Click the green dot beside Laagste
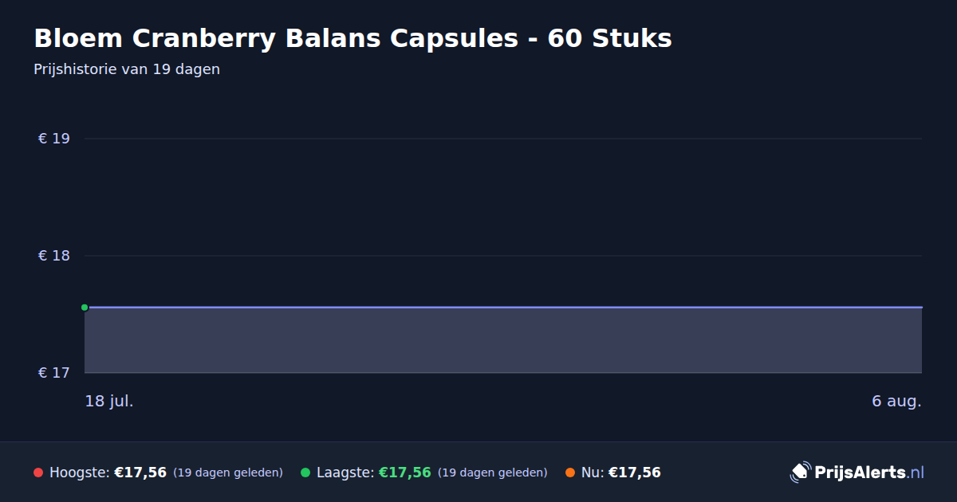Screen dimensions: 957x502 point(305,473)
